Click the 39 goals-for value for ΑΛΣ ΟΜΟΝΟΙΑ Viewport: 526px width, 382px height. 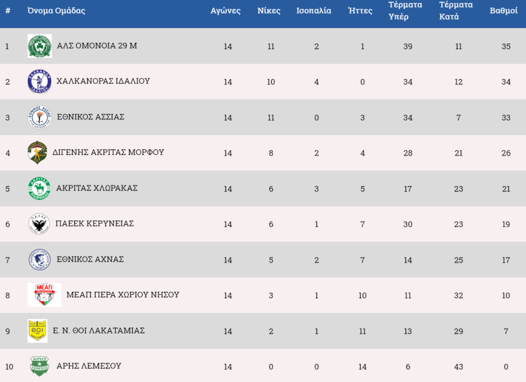point(407,46)
